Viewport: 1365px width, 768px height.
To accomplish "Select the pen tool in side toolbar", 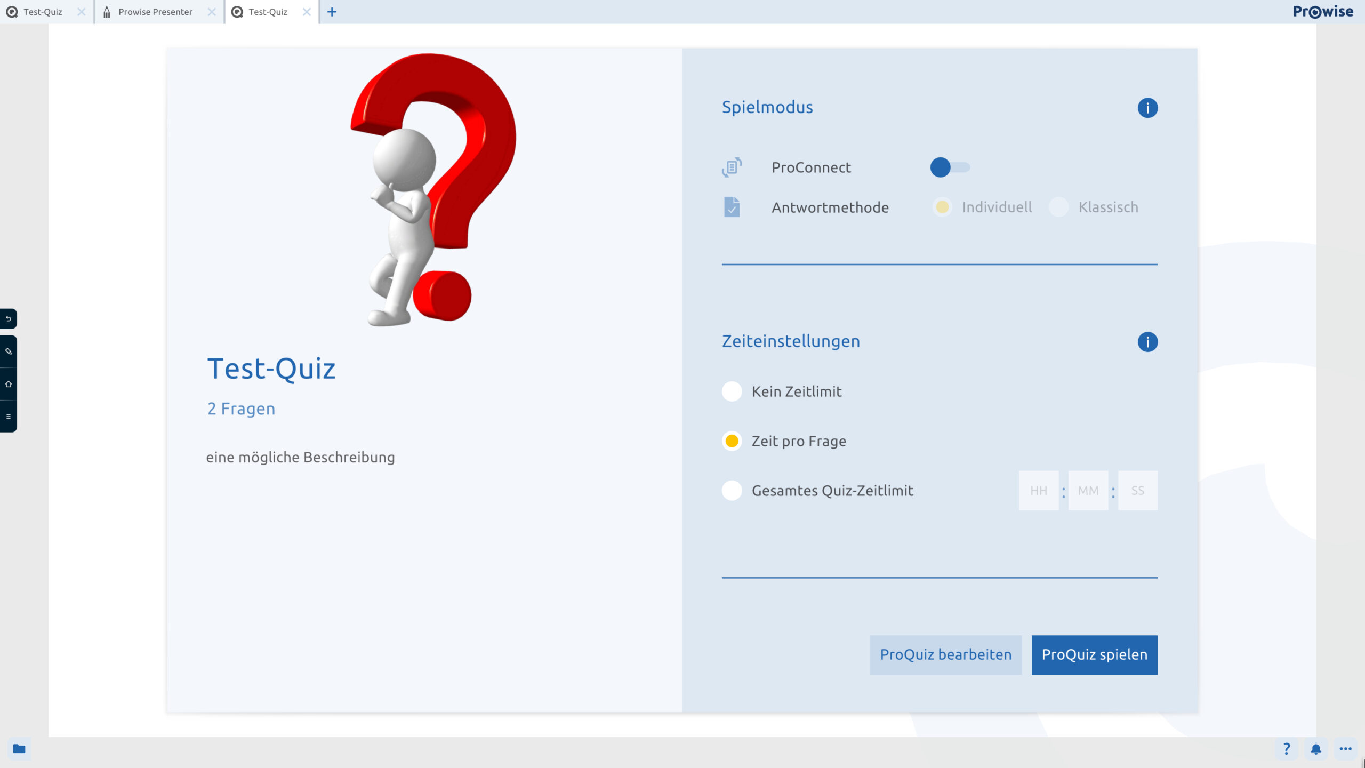I will pyautogui.click(x=9, y=351).
